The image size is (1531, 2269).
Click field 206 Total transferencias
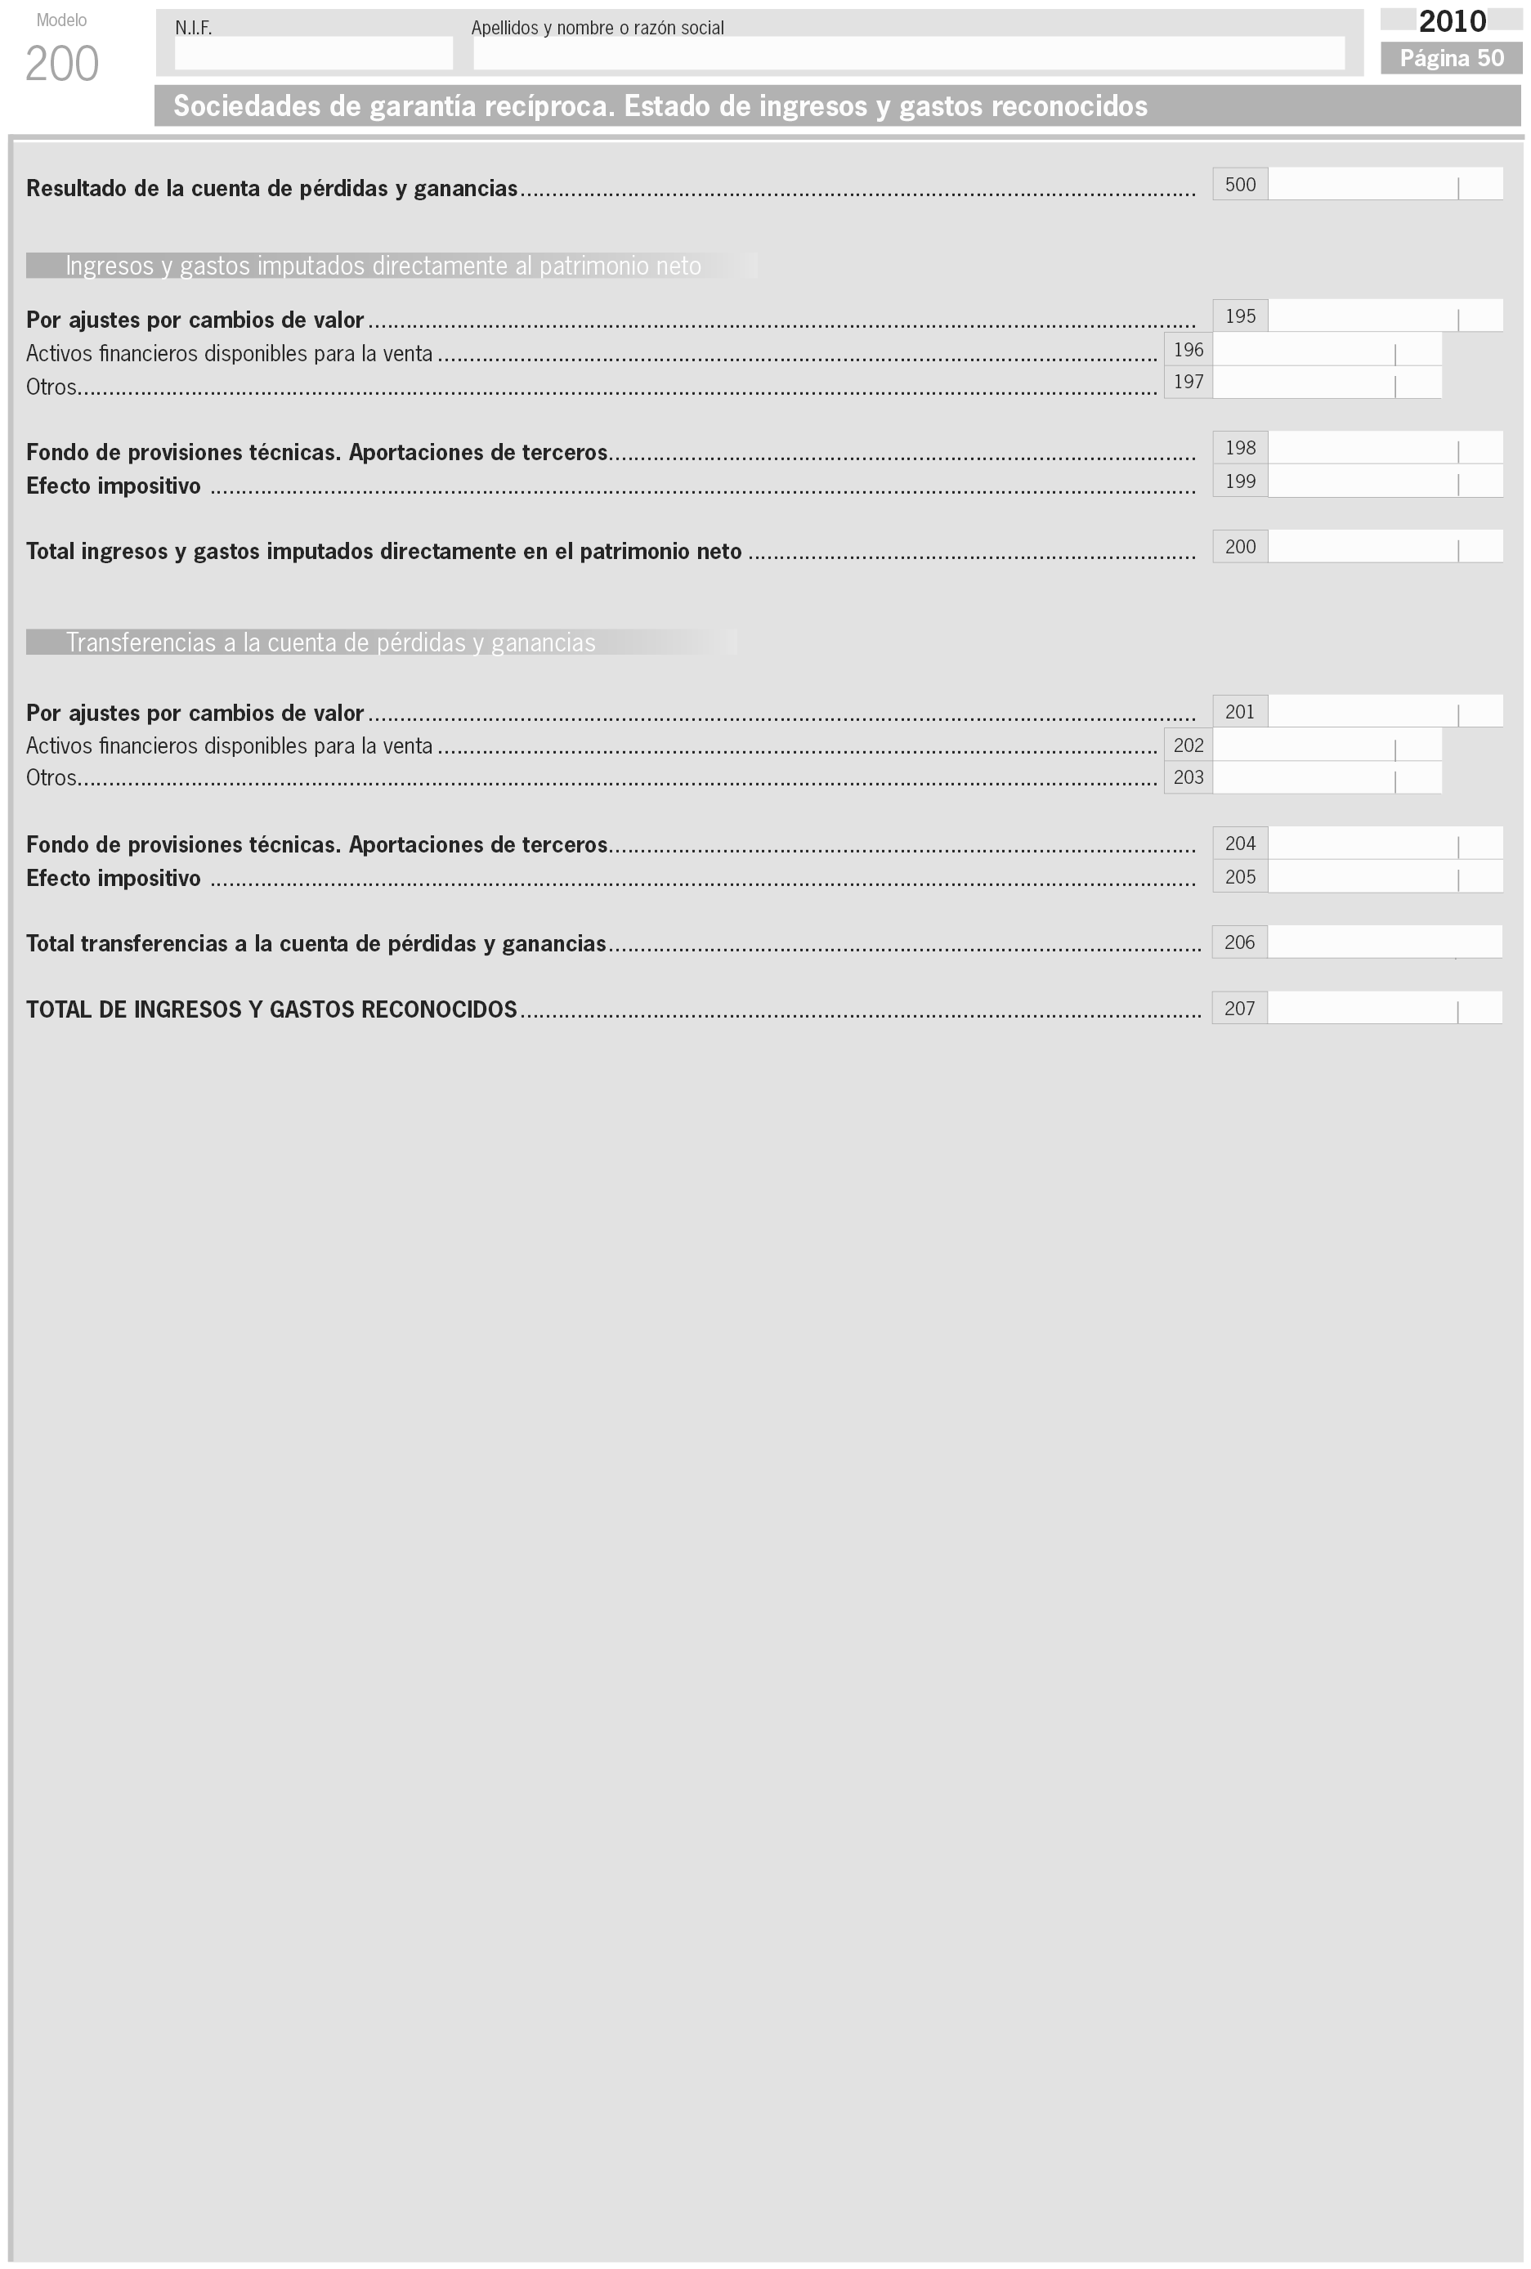click(1384, 942)
